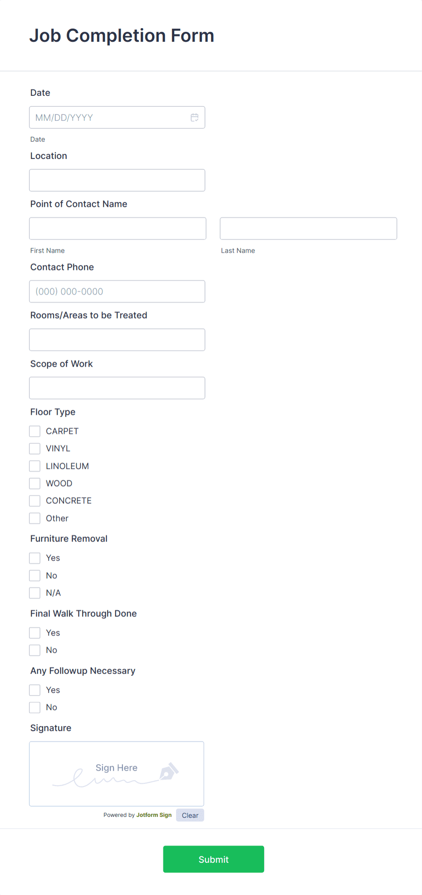Click inside the Contact Phone field
Viewport: 422px width, 895px height.
[117, 291]
